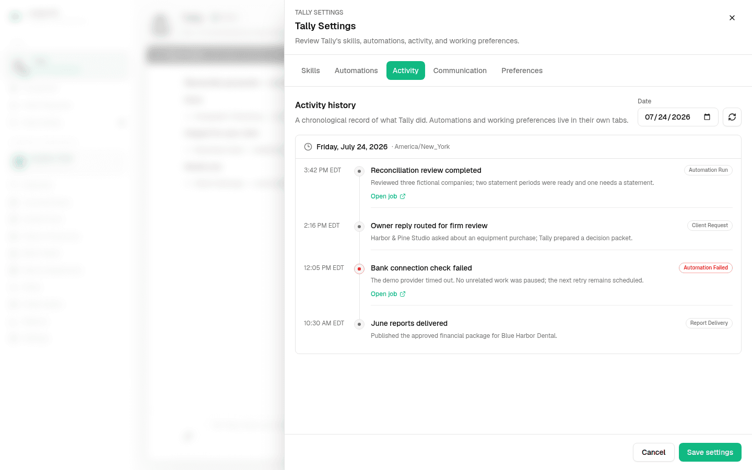The width and height of the screenshot is (752, 470).
Task: Open job link under Reconciliation review completed
Action: pos(388,196)
